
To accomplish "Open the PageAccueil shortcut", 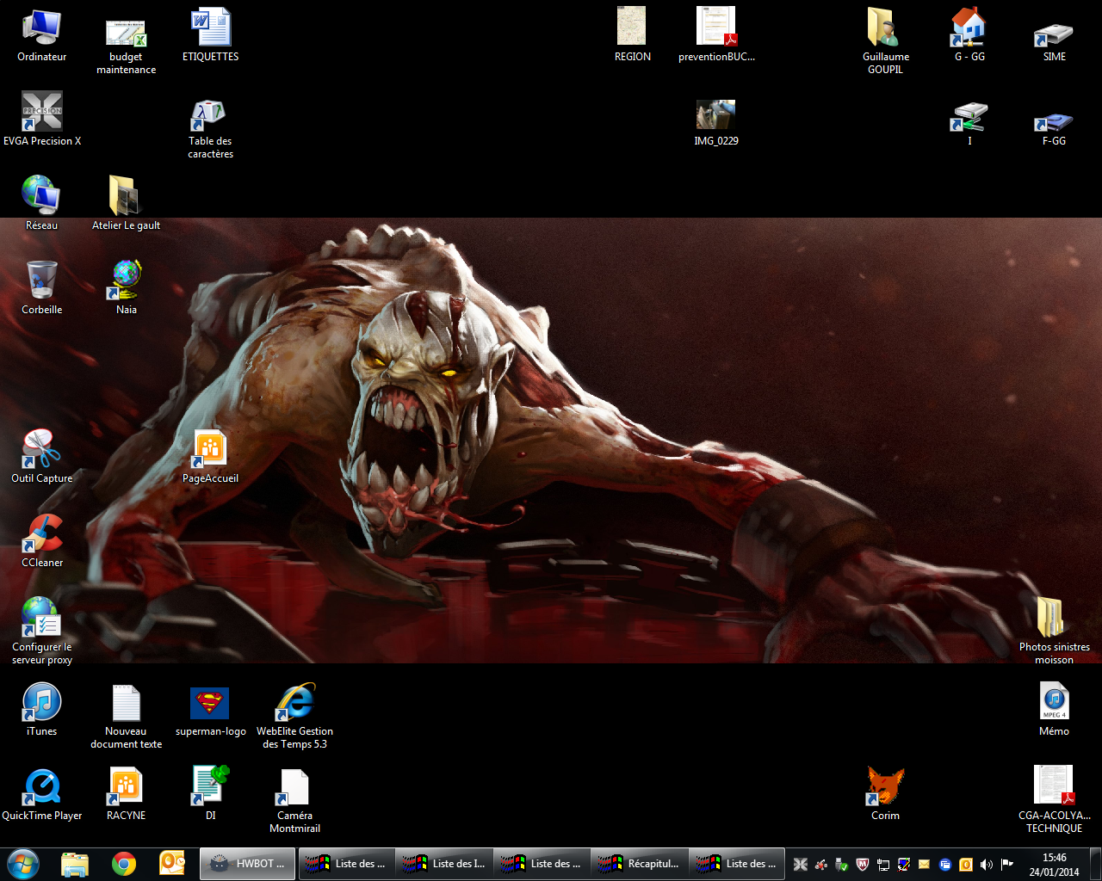I will click(210, 457).
